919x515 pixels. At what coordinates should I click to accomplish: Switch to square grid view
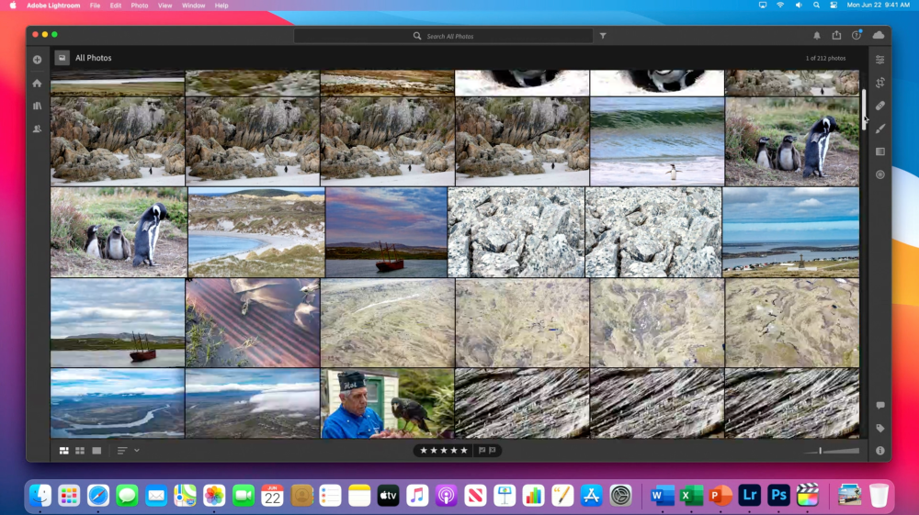tap(80, 451)
